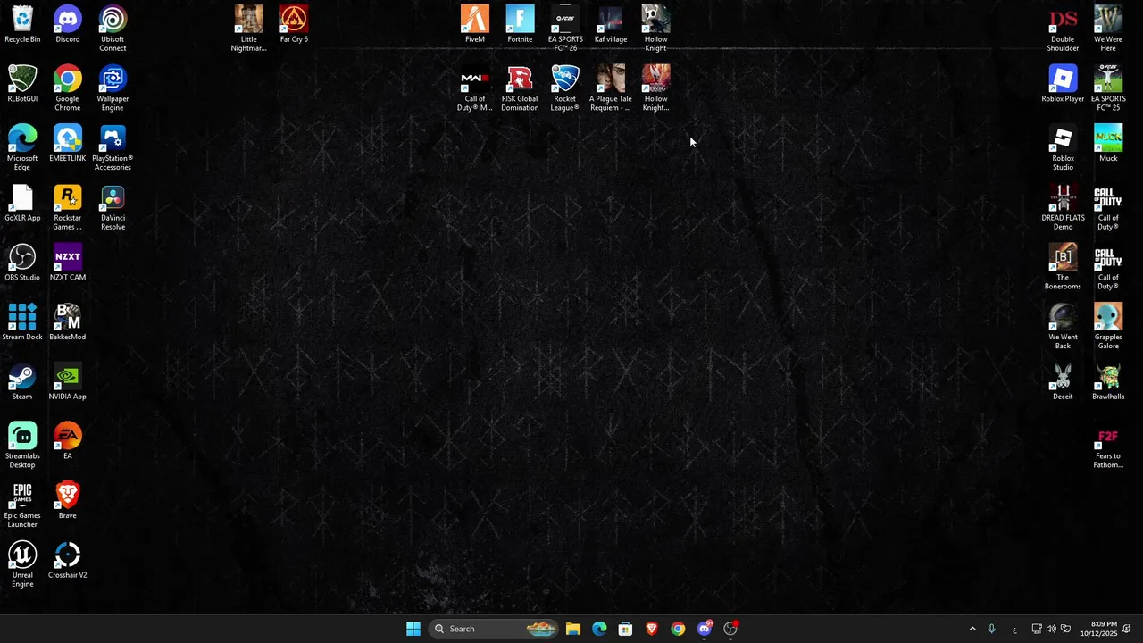
Task: Select the Grapples Galore desktop icon
Action: [x=1108, y=327]
